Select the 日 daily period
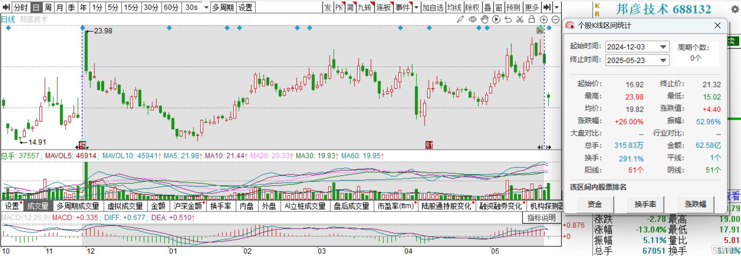Viewport: 741px width, 256px height. (x=36, y=7)
